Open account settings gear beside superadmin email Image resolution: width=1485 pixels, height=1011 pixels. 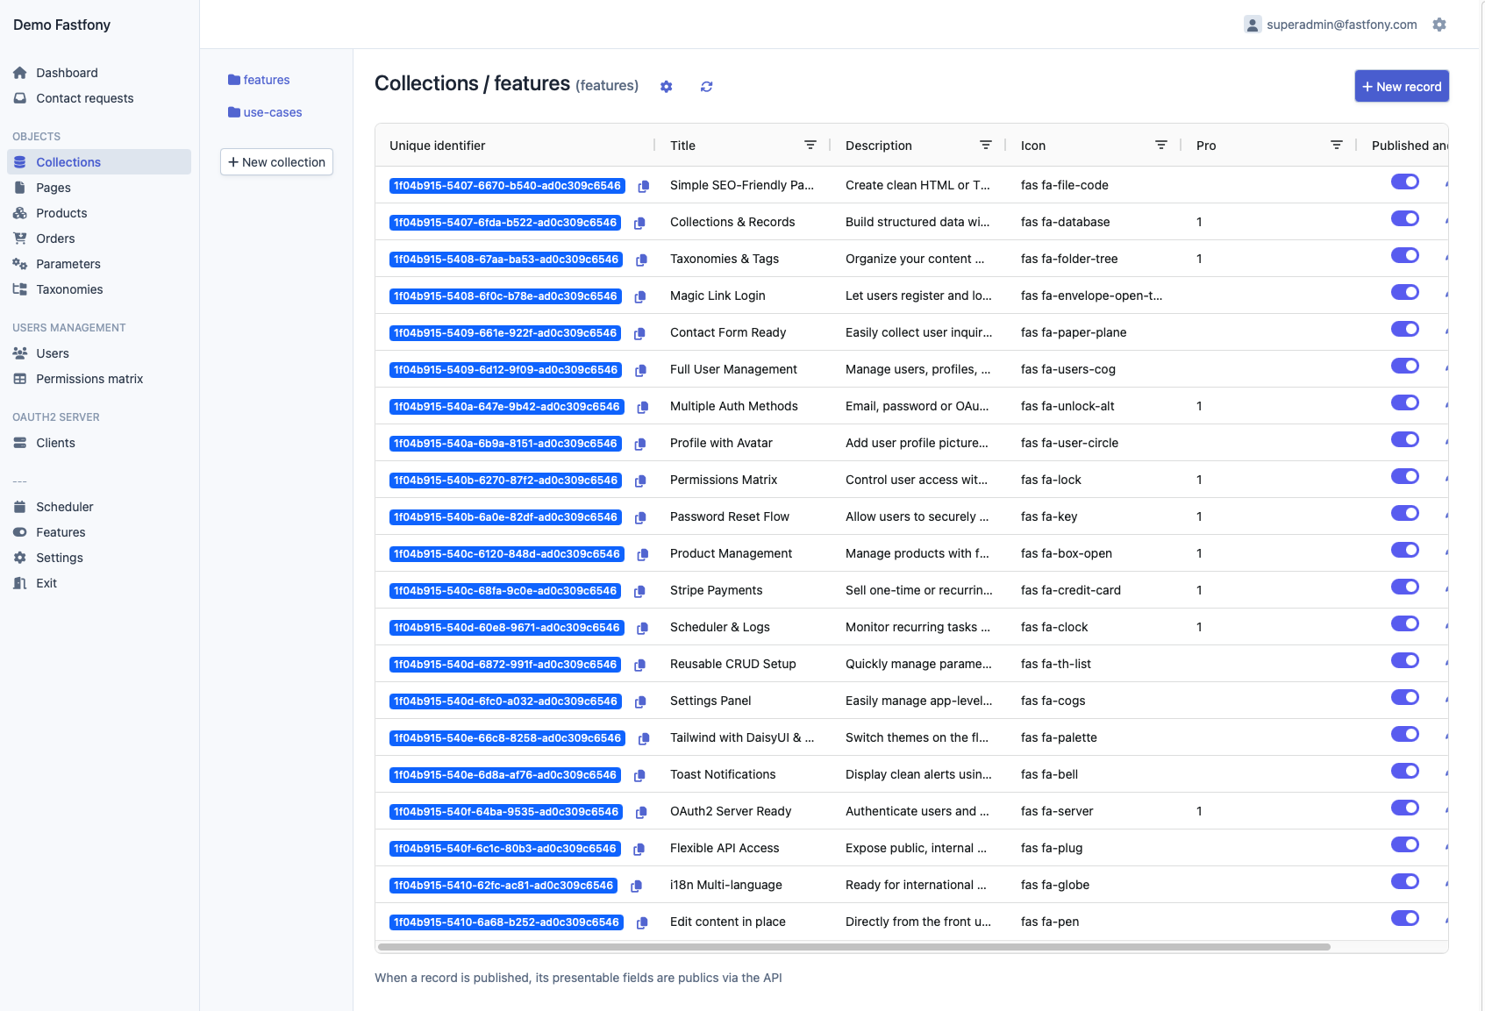tap(1439, 25)
